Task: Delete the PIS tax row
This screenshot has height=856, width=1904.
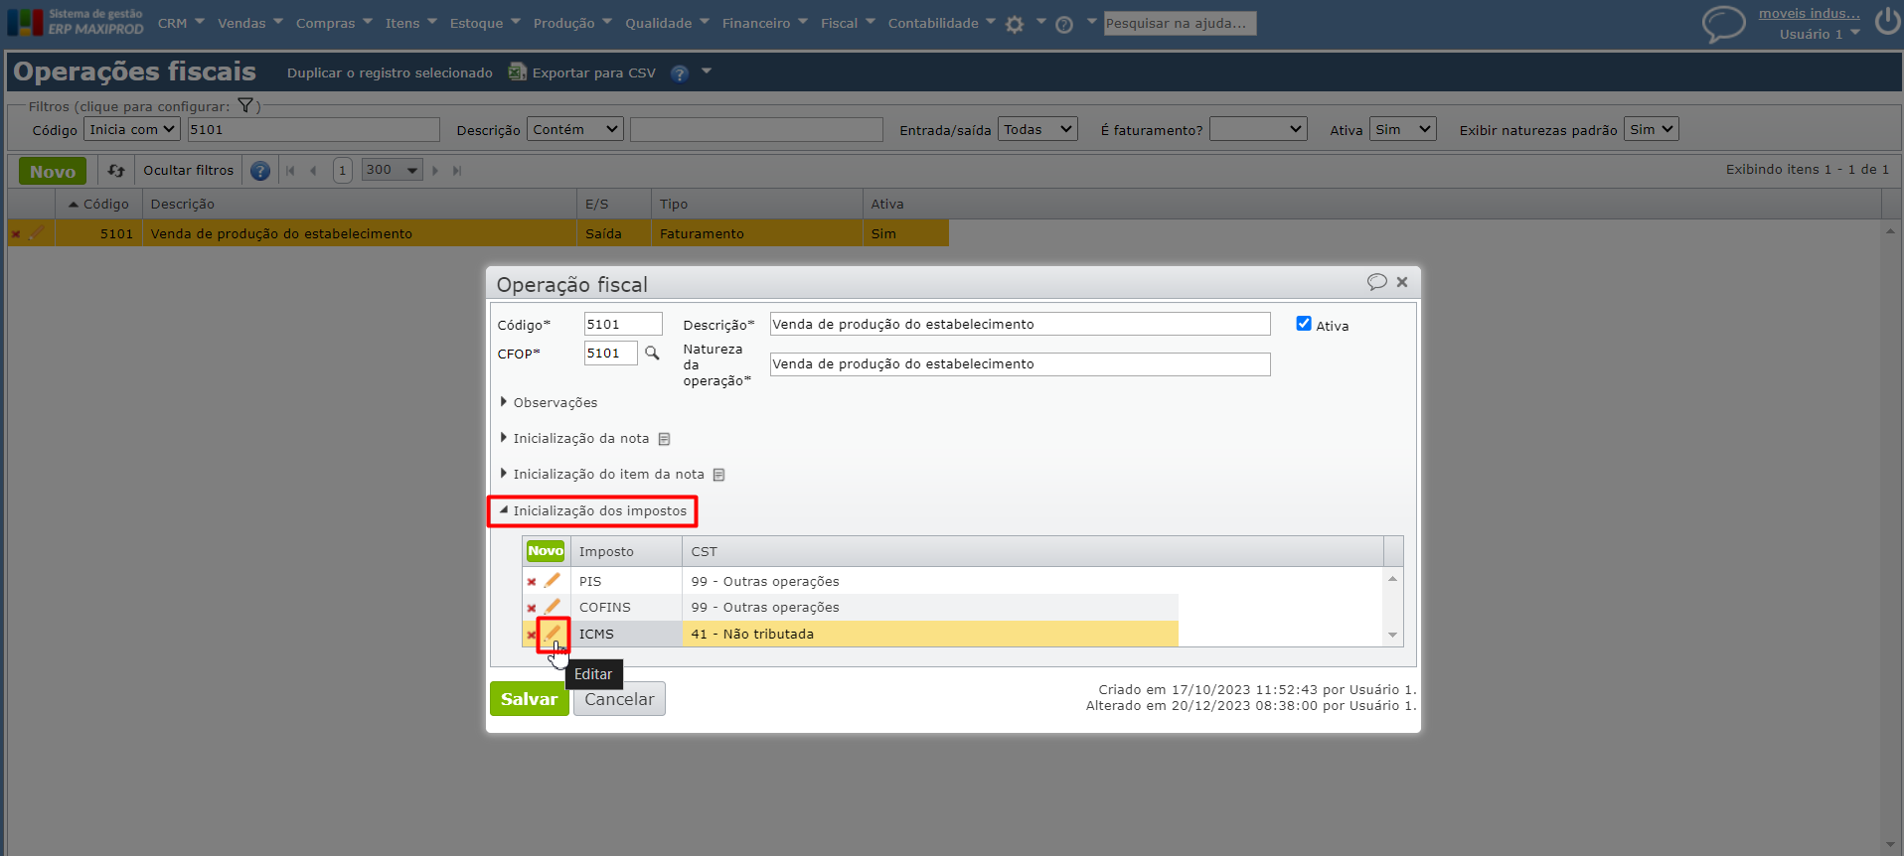Action: (532, 582)
